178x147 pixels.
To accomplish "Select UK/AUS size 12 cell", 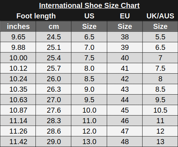I will click(160, 131).
